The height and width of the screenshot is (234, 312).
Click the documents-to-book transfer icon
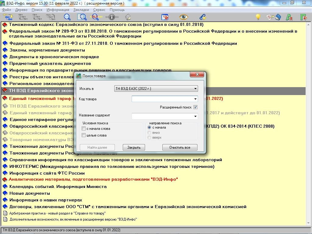(x=274, y=17)
